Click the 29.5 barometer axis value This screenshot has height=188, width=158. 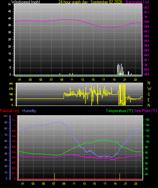(x=146, y=41)
